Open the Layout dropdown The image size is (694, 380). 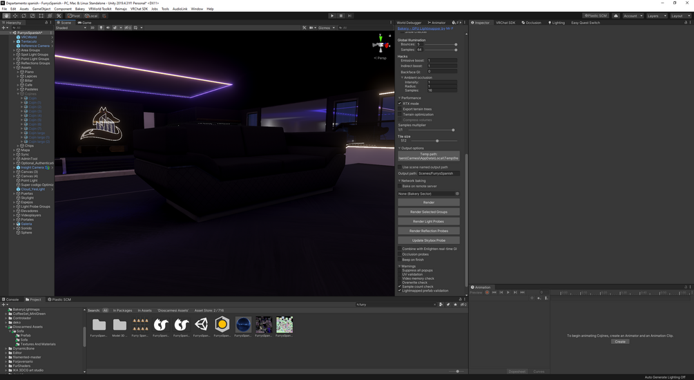[x=679, y=15]
